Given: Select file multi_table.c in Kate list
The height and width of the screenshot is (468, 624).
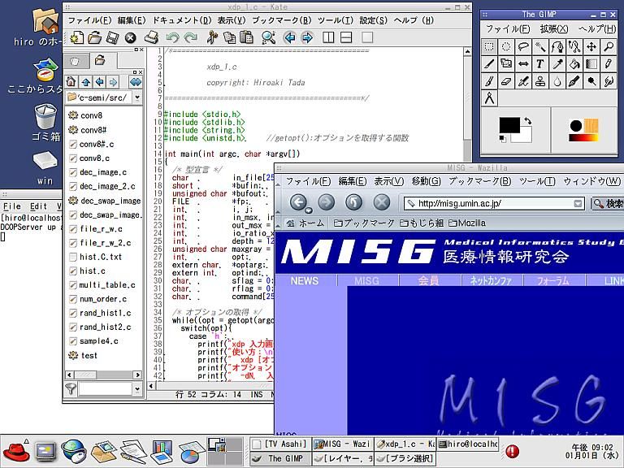Looking at the screenshot, I should pos(102,285).
